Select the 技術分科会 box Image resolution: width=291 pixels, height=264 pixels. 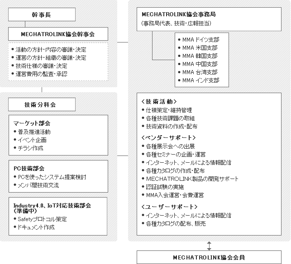point(42,104)
